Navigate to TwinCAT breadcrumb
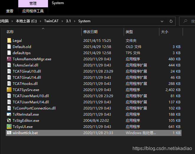The height and width of the screenshot is (154, 195). click(51, 21)
